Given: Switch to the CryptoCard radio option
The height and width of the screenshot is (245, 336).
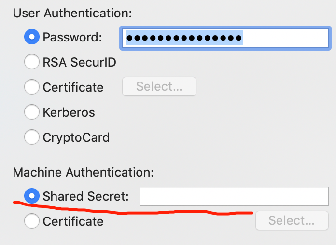Looking at the screenshot, I should [x=32, y=137].
